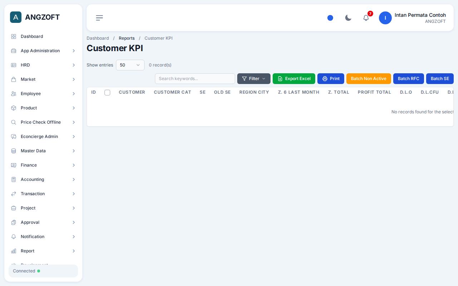Click the Master Data database icon
The height and width of the screenshot is (286, 458).
14,151
